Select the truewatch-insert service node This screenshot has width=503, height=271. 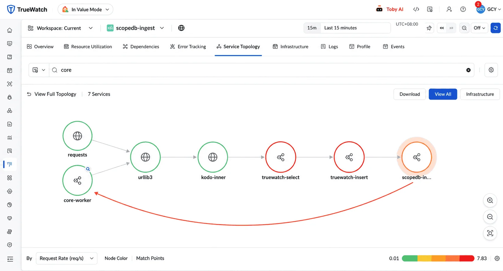[x=349, y=157]
